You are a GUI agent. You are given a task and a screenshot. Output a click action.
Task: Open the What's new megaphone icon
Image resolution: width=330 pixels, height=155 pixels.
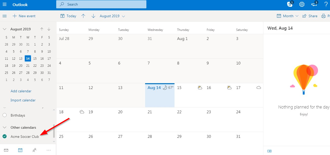(314, 4)
